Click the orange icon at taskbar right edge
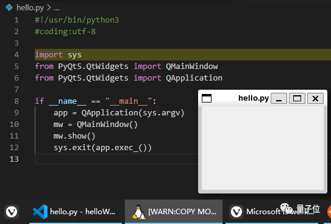 (329, 212)
